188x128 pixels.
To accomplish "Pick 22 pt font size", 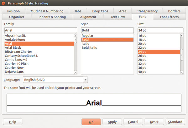I will point(159,47).
